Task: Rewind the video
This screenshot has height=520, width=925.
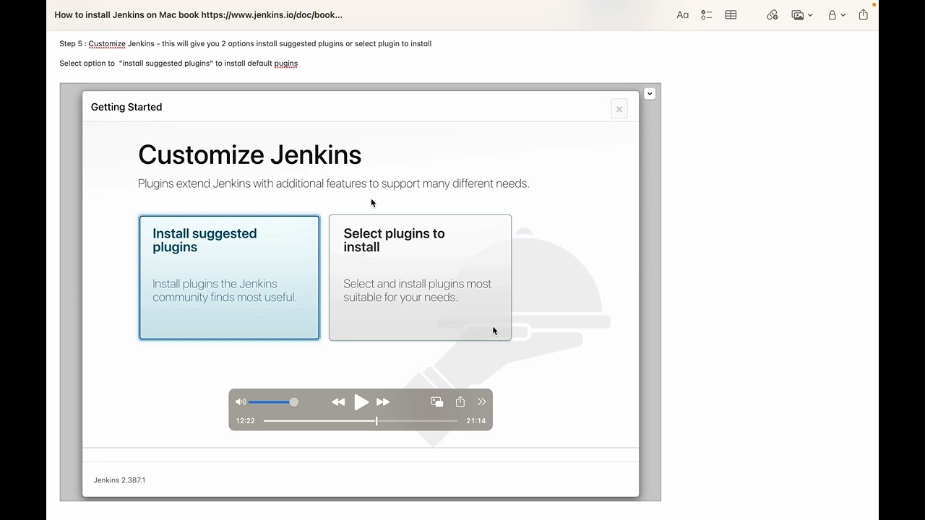Action: point(338,402)
